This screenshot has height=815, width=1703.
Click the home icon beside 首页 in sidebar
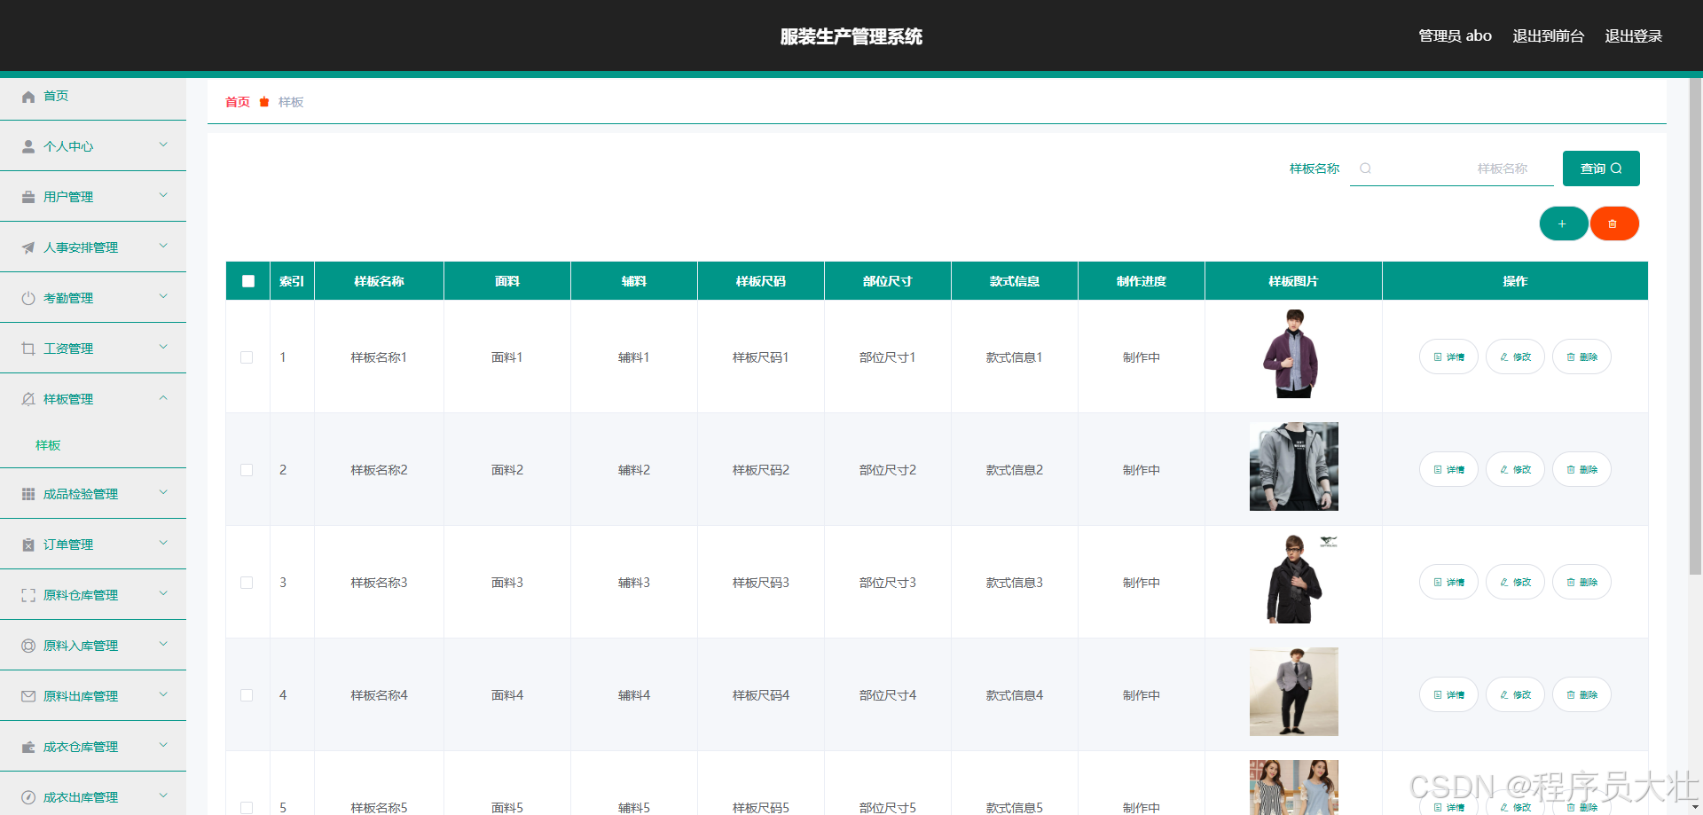[27, 96]
